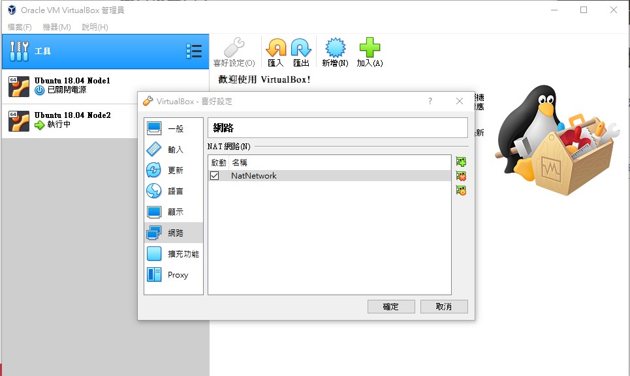Image resolution: width=630 pixels, height=376 pixels.
Task: Click the add new NAT network icon
Action: pyautogui.click(x=462, y=162)
